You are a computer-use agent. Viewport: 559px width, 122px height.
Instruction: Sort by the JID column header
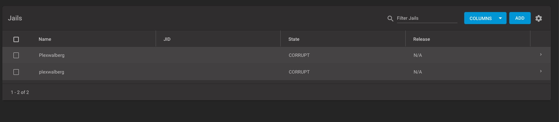tap(167, 39)
